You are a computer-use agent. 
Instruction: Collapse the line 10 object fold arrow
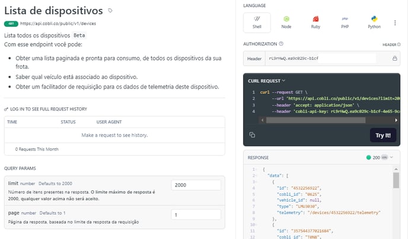tap(257, 224)
